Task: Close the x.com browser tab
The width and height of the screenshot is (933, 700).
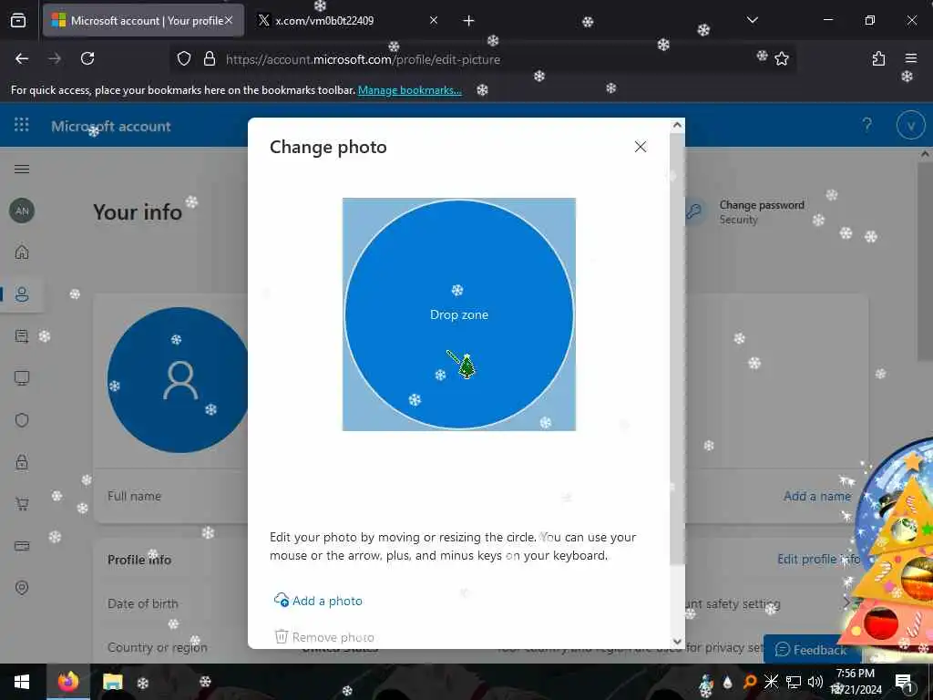Action: [433, 21]
